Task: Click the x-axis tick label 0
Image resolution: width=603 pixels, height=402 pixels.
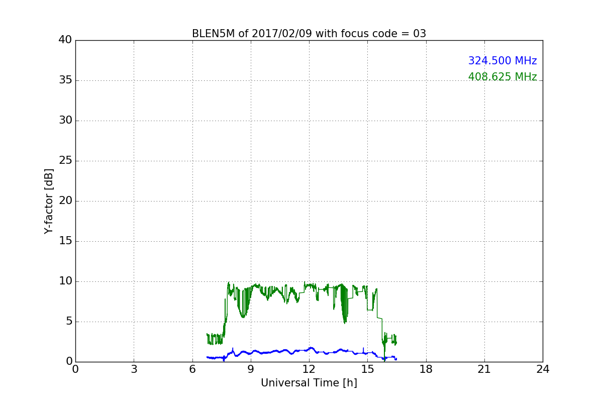Action: point(75,369)
